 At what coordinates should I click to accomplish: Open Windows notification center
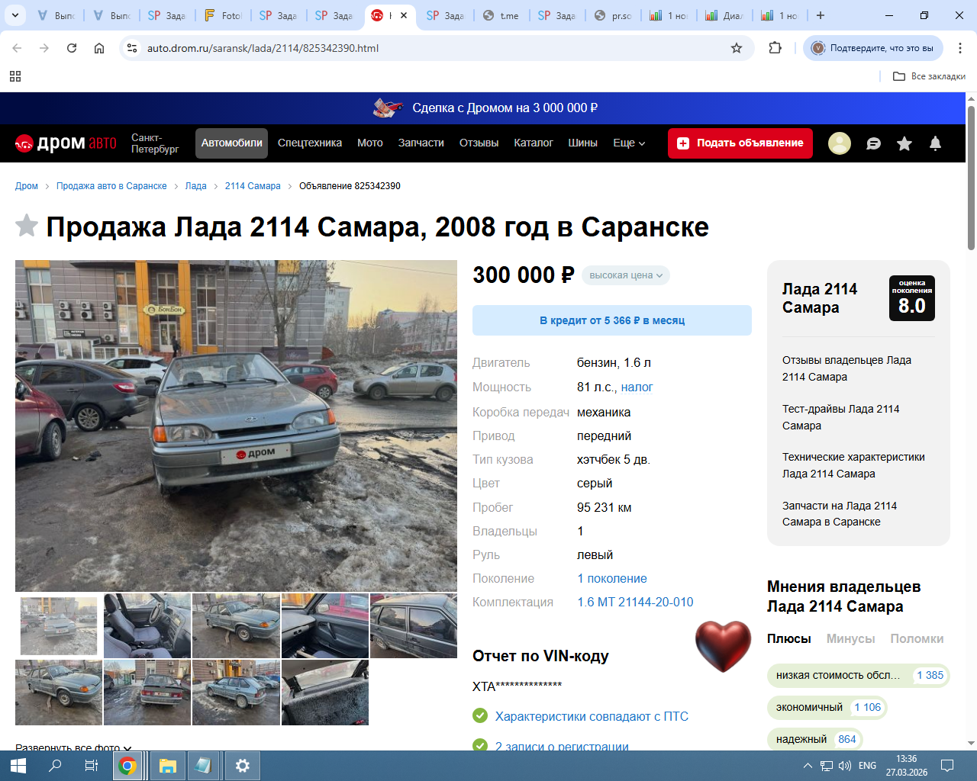(947, 766)
